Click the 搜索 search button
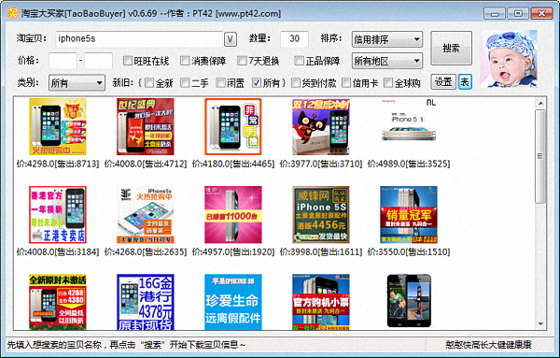 451,48
